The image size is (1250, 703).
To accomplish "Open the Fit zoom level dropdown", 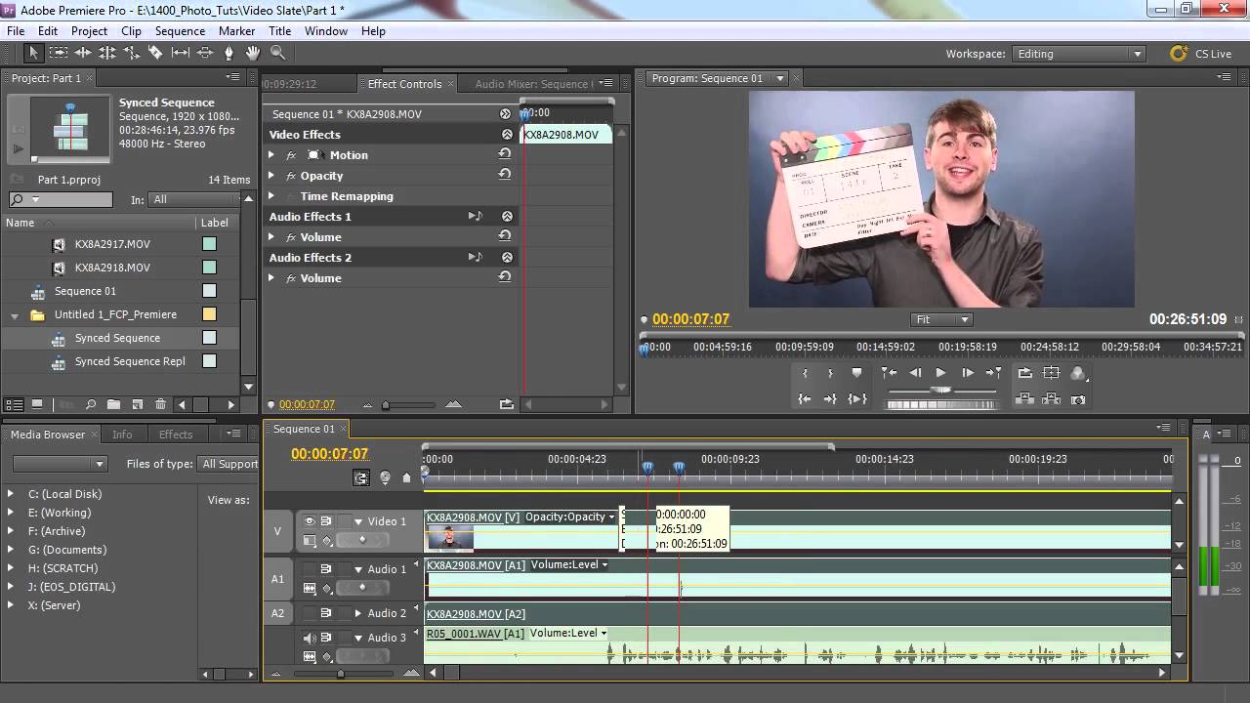I will (x=941, y=319).
